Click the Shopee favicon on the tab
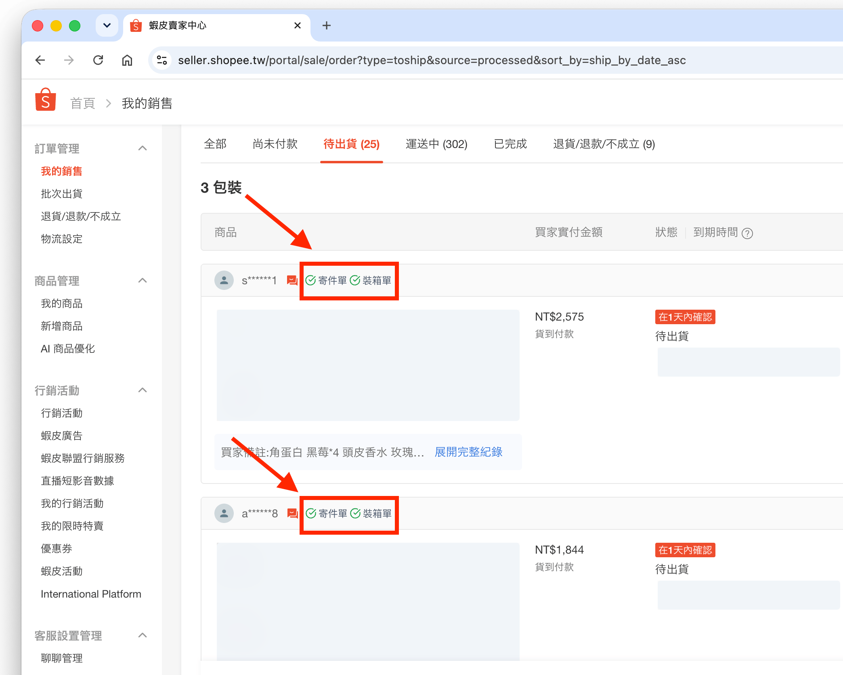The image size is (843, 675). 136,26
